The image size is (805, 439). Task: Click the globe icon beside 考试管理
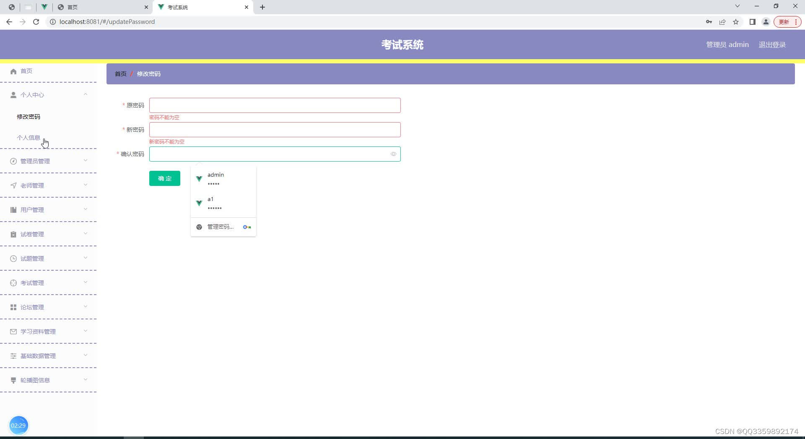point(13,283)
